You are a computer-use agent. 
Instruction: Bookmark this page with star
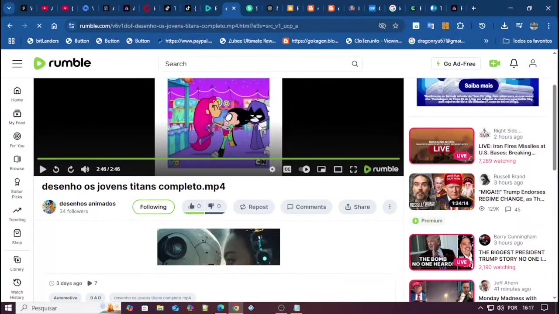[396, 26]
